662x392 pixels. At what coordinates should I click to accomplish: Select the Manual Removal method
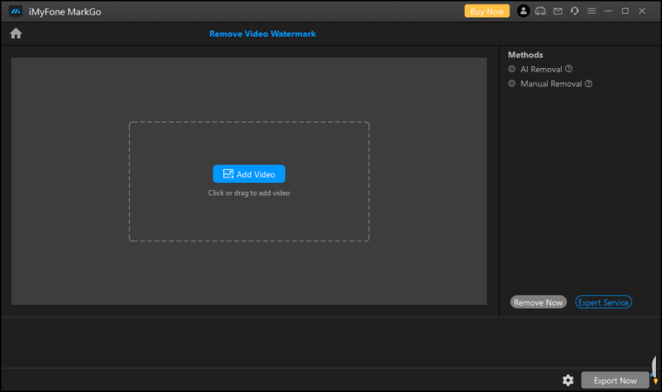click(x=512, y=84)
